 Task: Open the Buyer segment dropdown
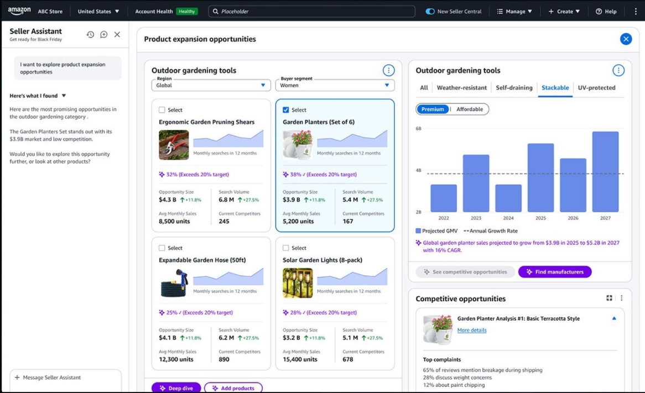pyautogui.click(x=335, y=85)
